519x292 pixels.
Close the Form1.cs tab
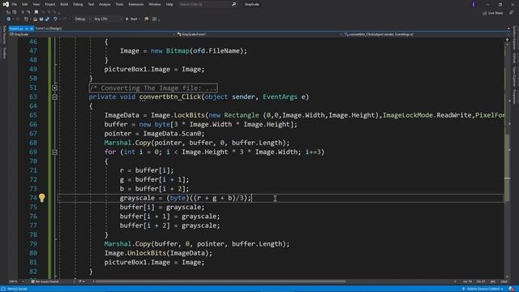point(32,28)
